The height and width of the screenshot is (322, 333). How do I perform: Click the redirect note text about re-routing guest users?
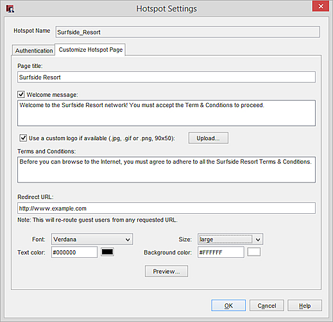coord(98,220)
